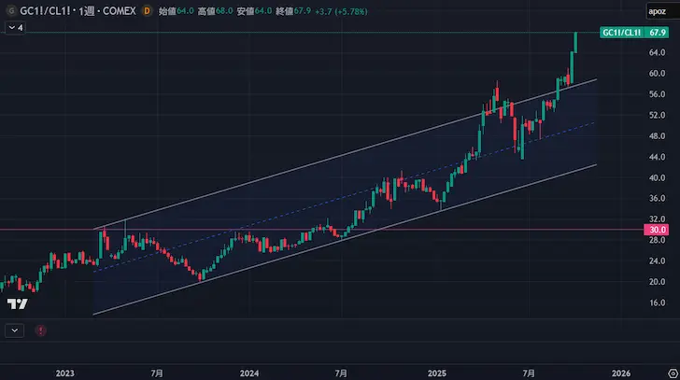The height and width of the screenshot is (380, 680).
Task: Select the upper white channel trendline
Action: coord(280,175)
